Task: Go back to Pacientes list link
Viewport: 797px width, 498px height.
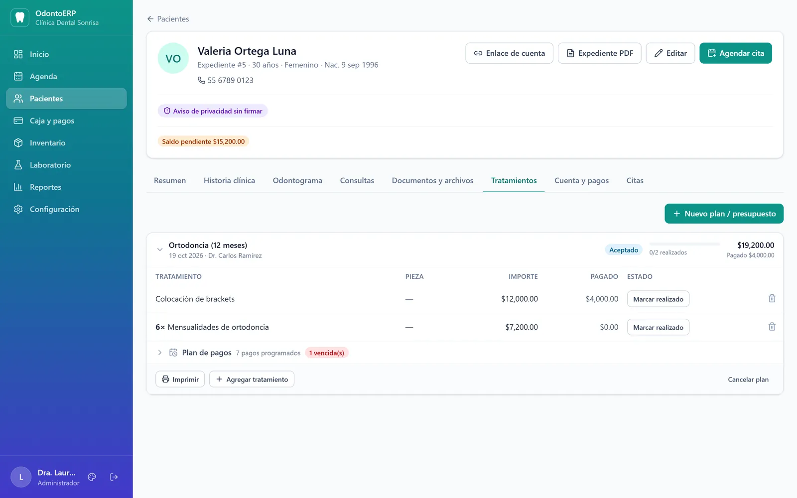Action: click(168, 19)
